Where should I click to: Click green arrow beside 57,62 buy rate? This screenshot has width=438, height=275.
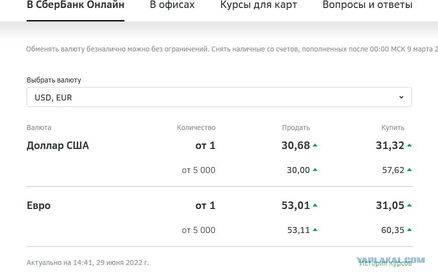tap(409, 170)
